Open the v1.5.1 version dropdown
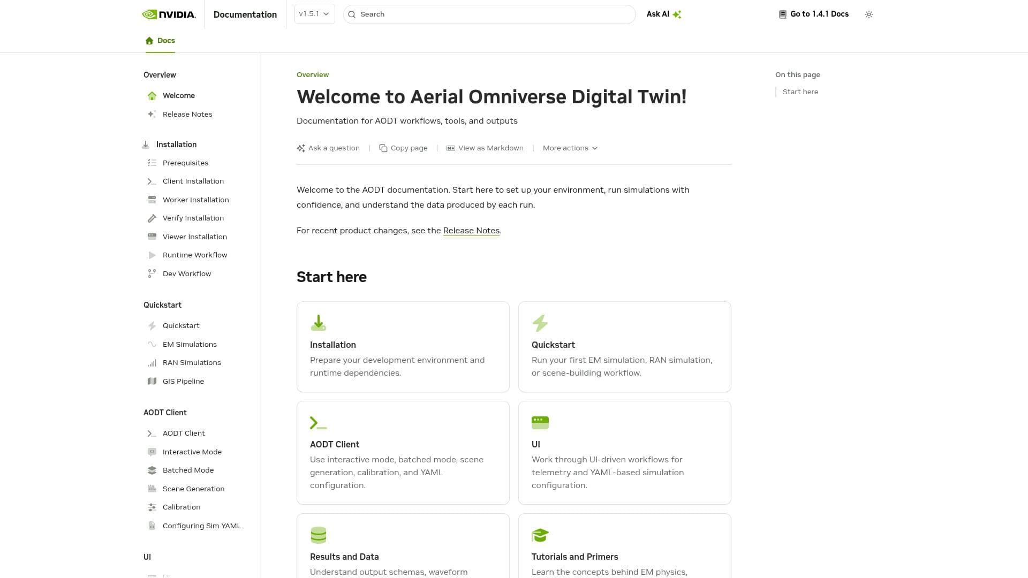 314,14
